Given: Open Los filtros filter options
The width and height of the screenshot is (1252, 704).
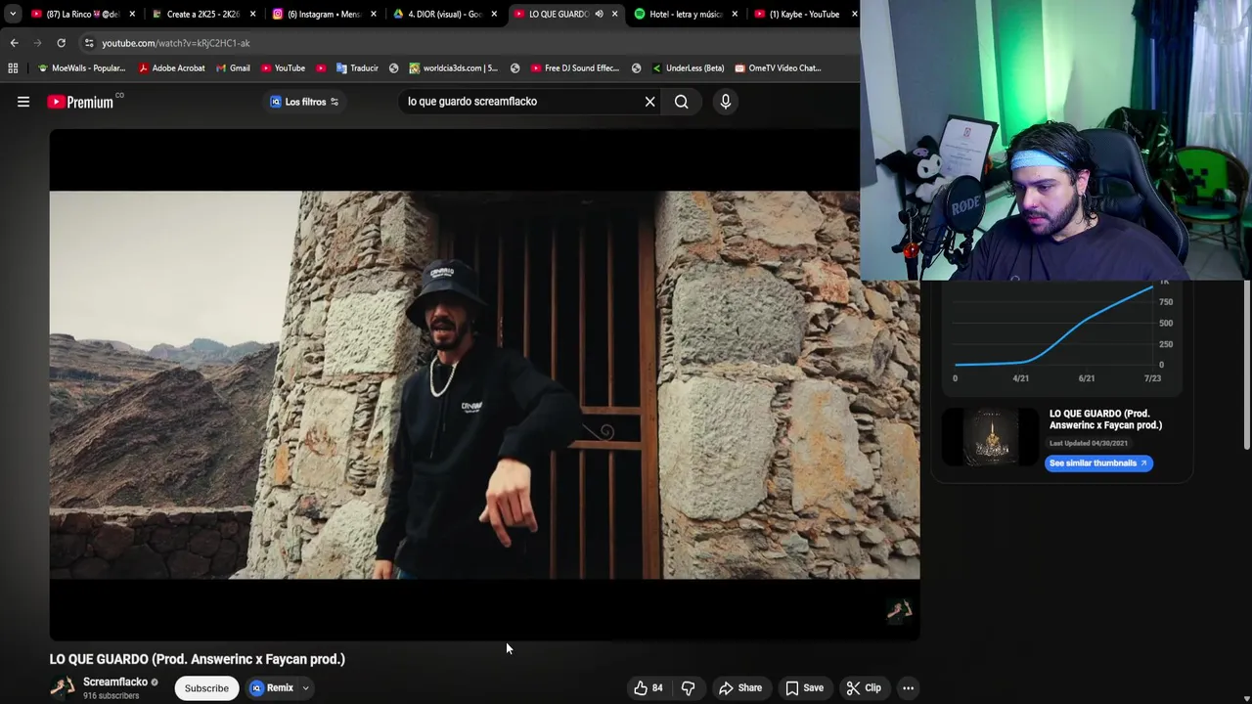Looking at the screenshot, I should click(x=304, y=102).
